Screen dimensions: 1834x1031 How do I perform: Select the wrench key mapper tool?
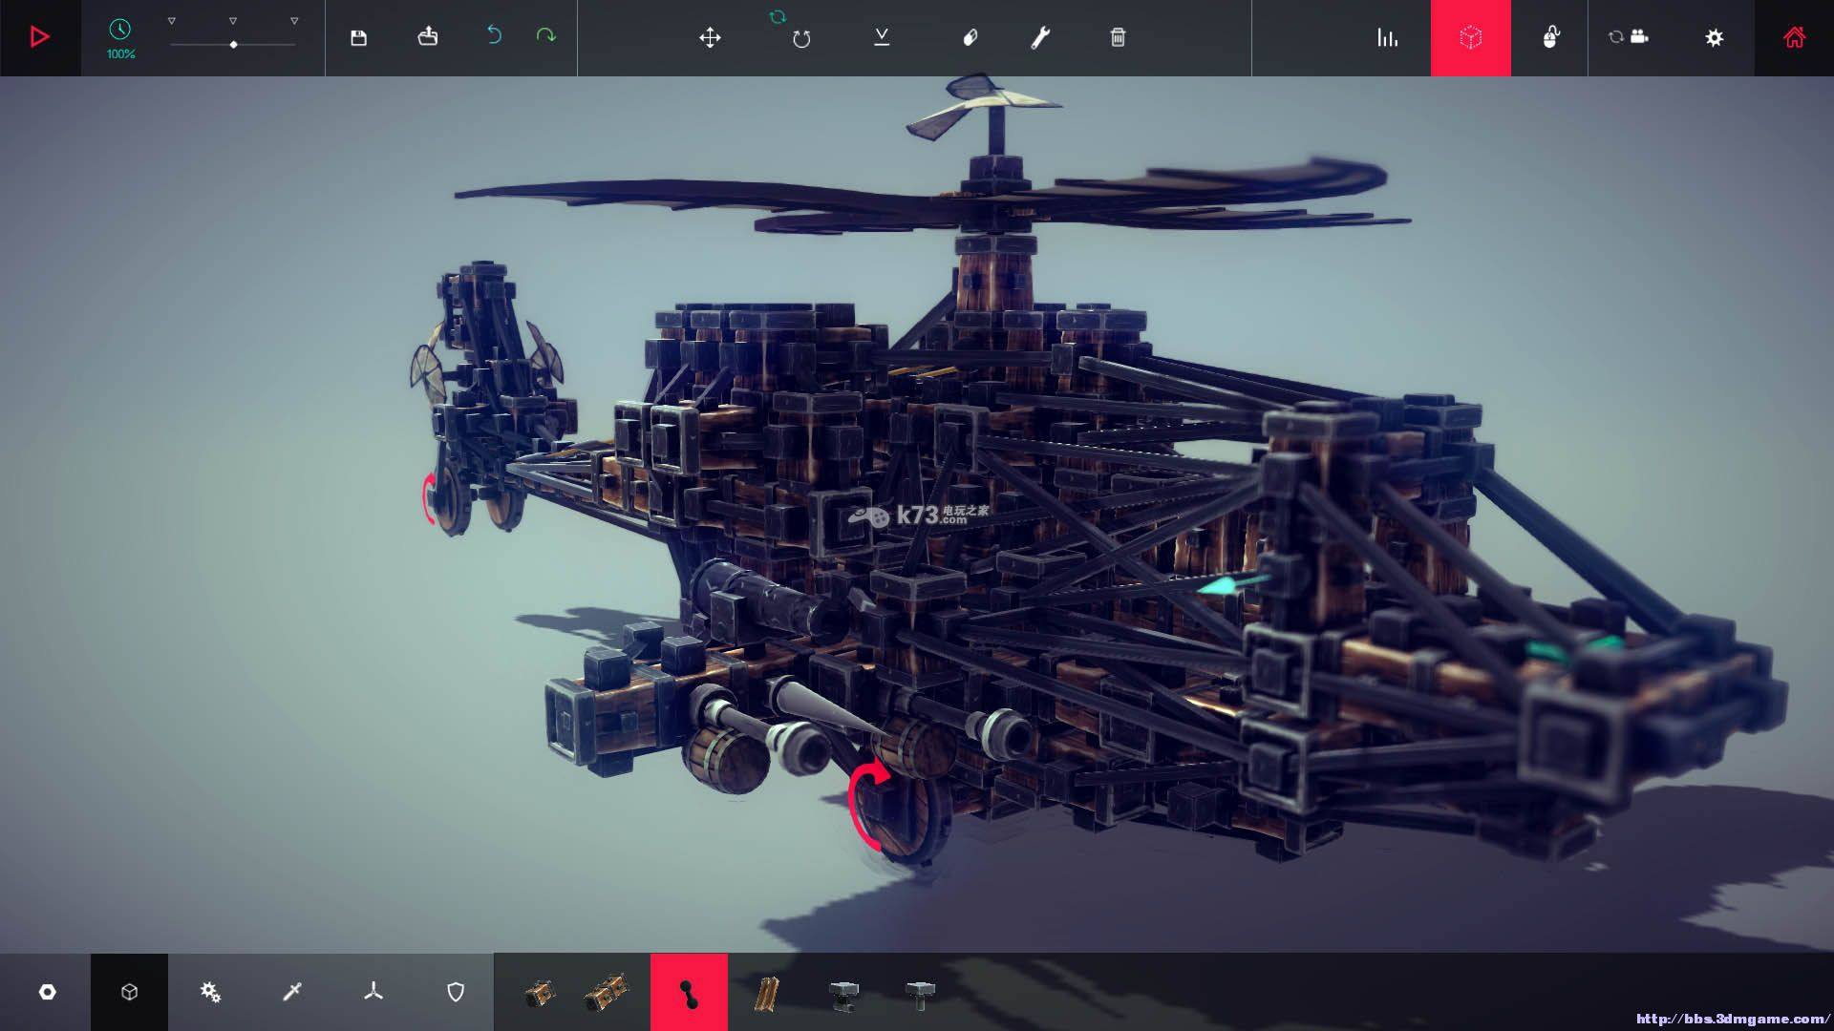point(1040,37)
